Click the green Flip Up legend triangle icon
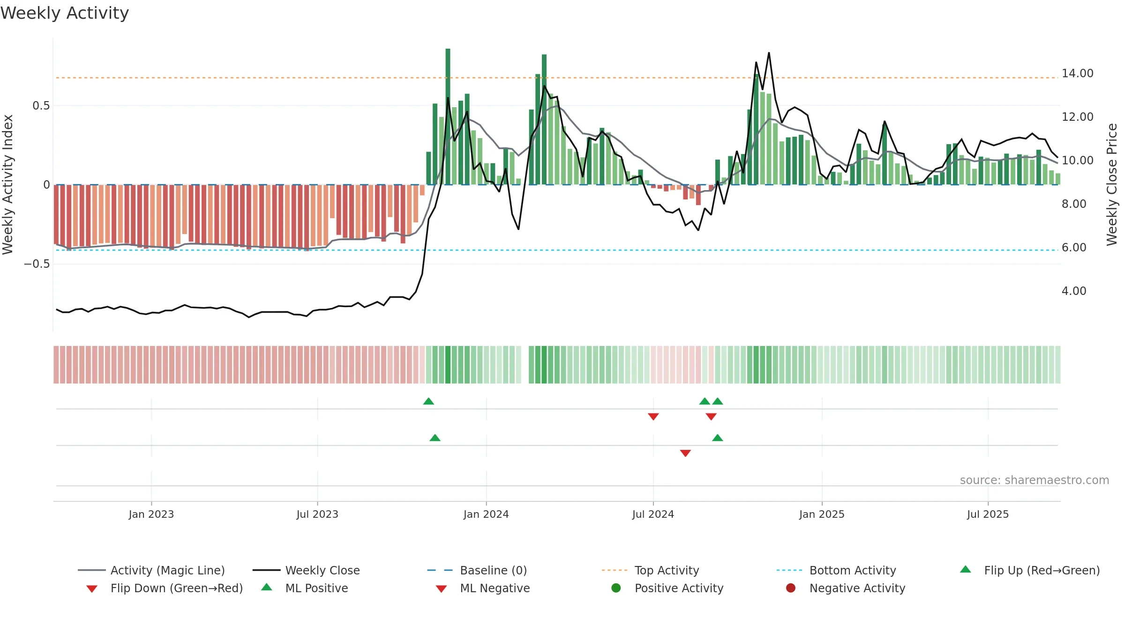The width and height of the screenshot is (1125, 632). (966, 569)
